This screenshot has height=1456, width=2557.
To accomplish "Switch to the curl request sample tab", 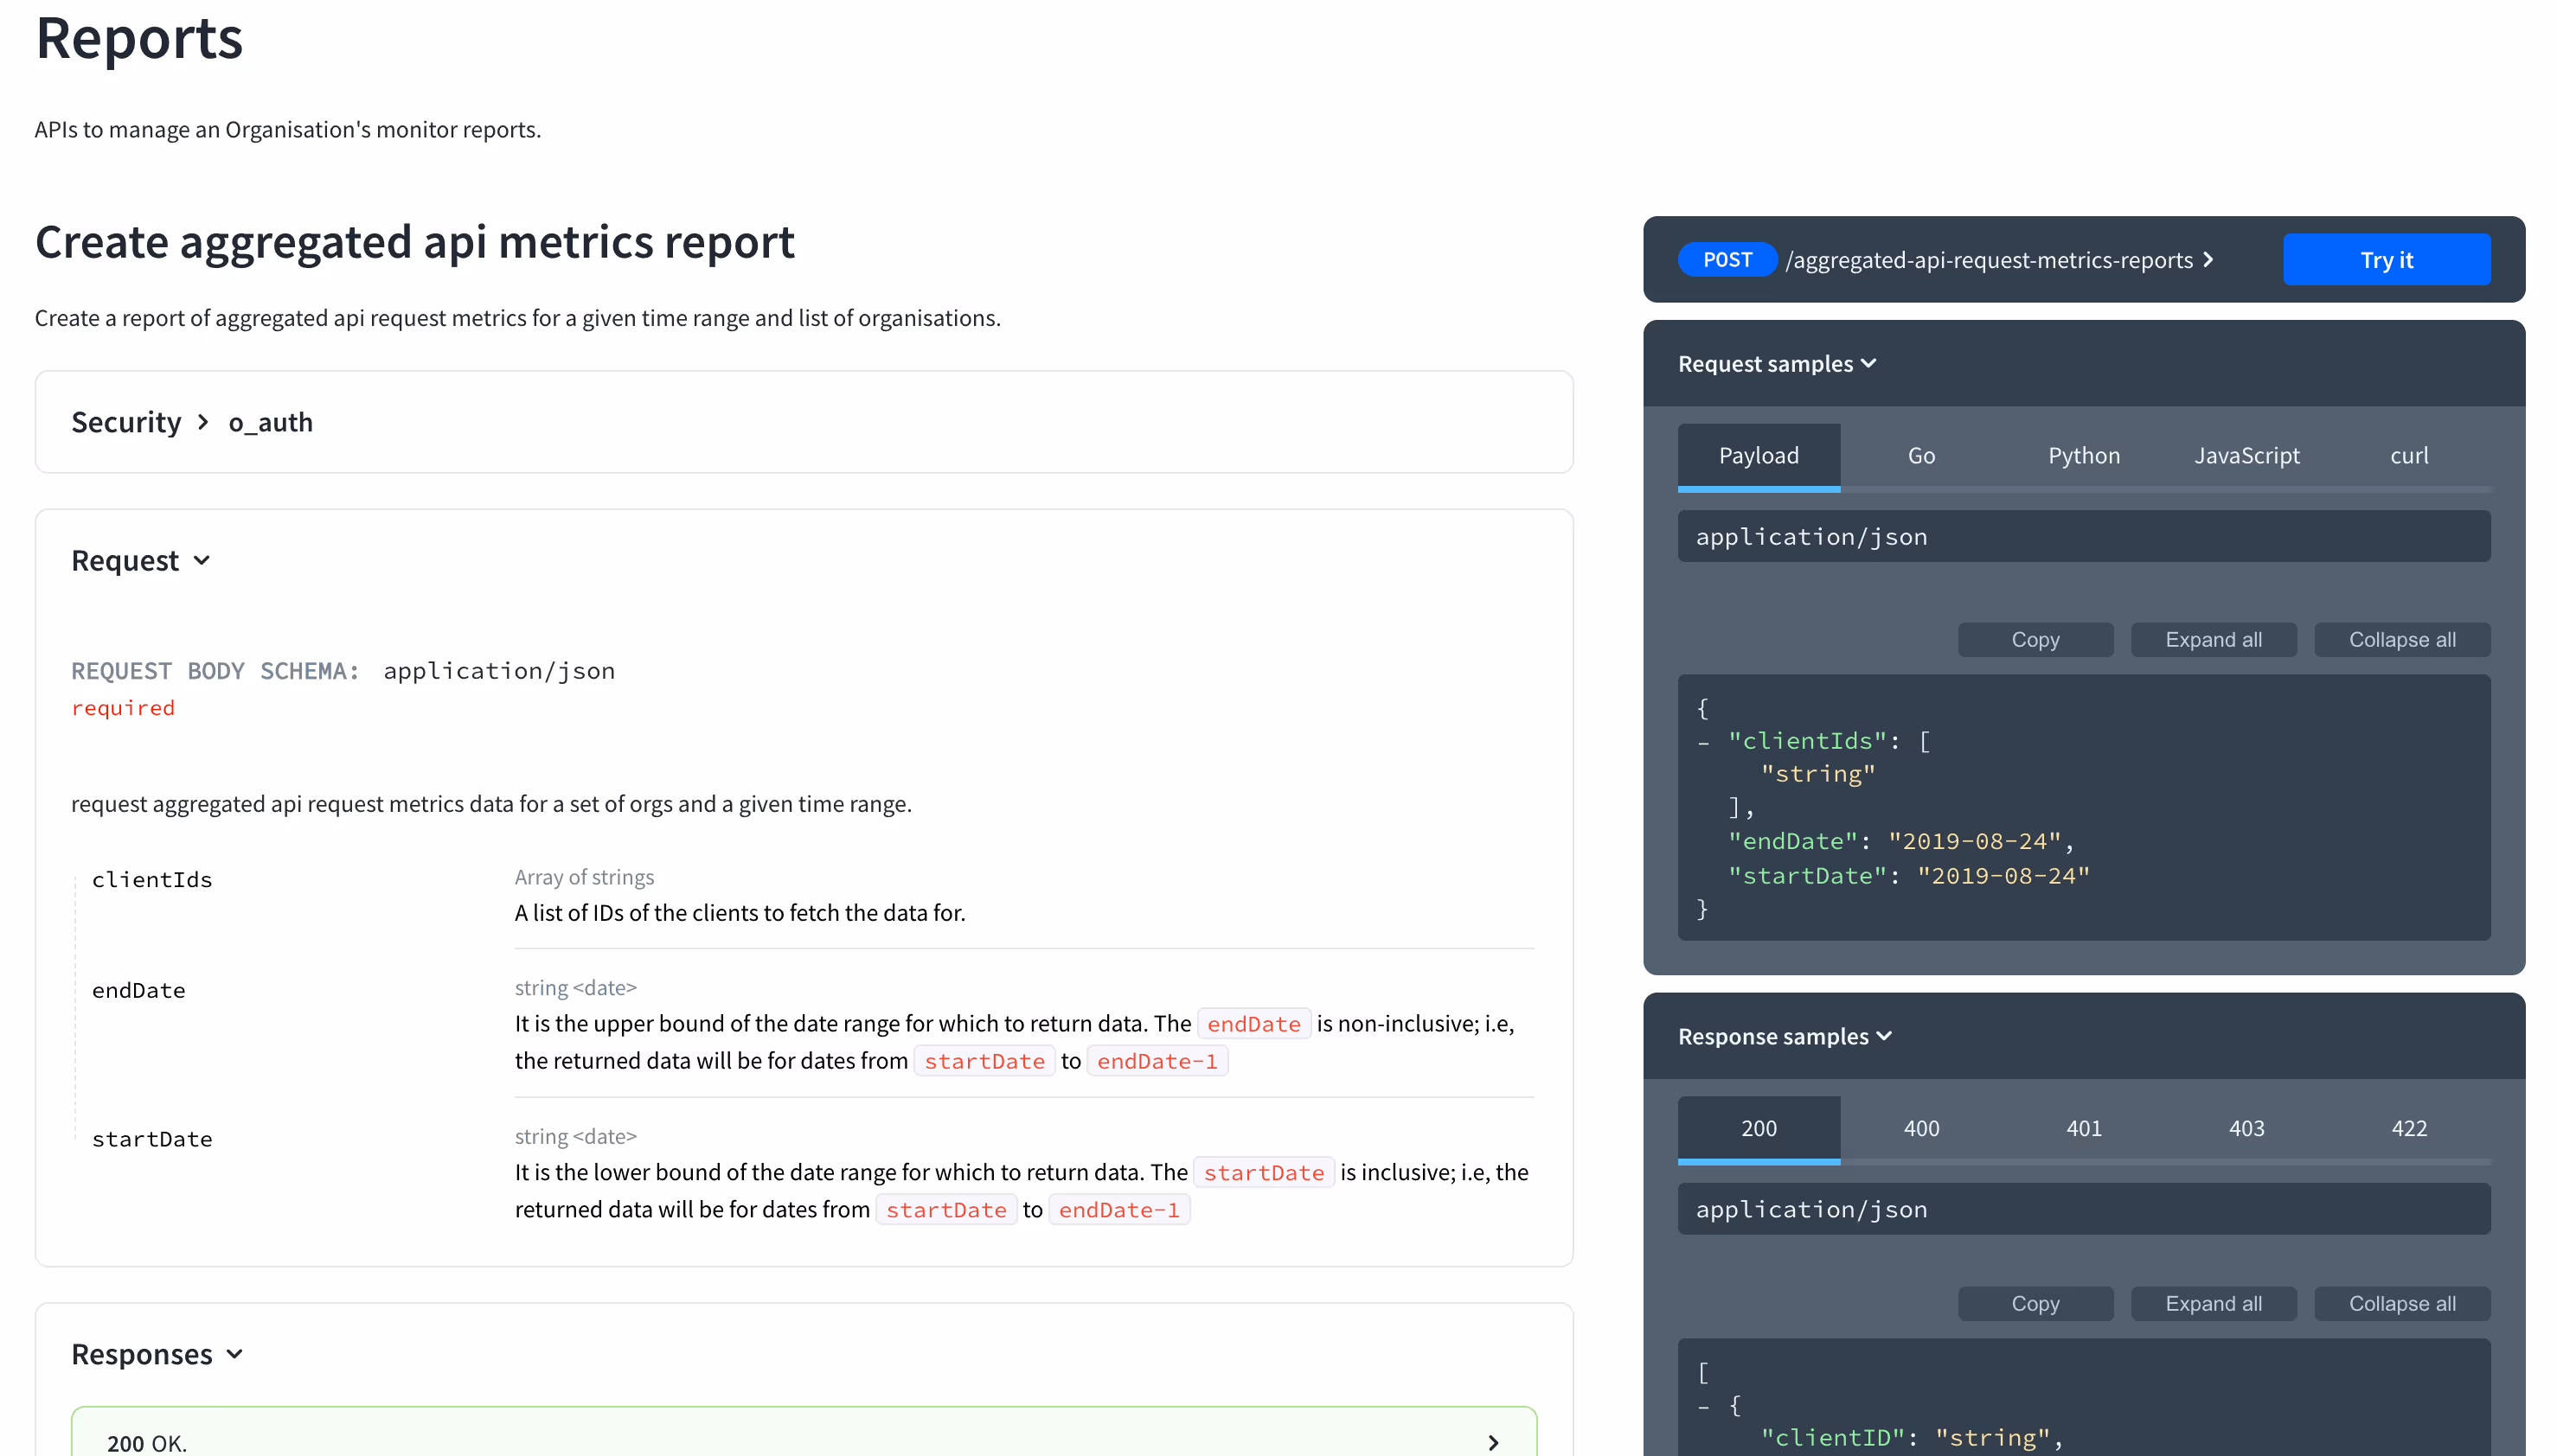I will [2409, 456].
